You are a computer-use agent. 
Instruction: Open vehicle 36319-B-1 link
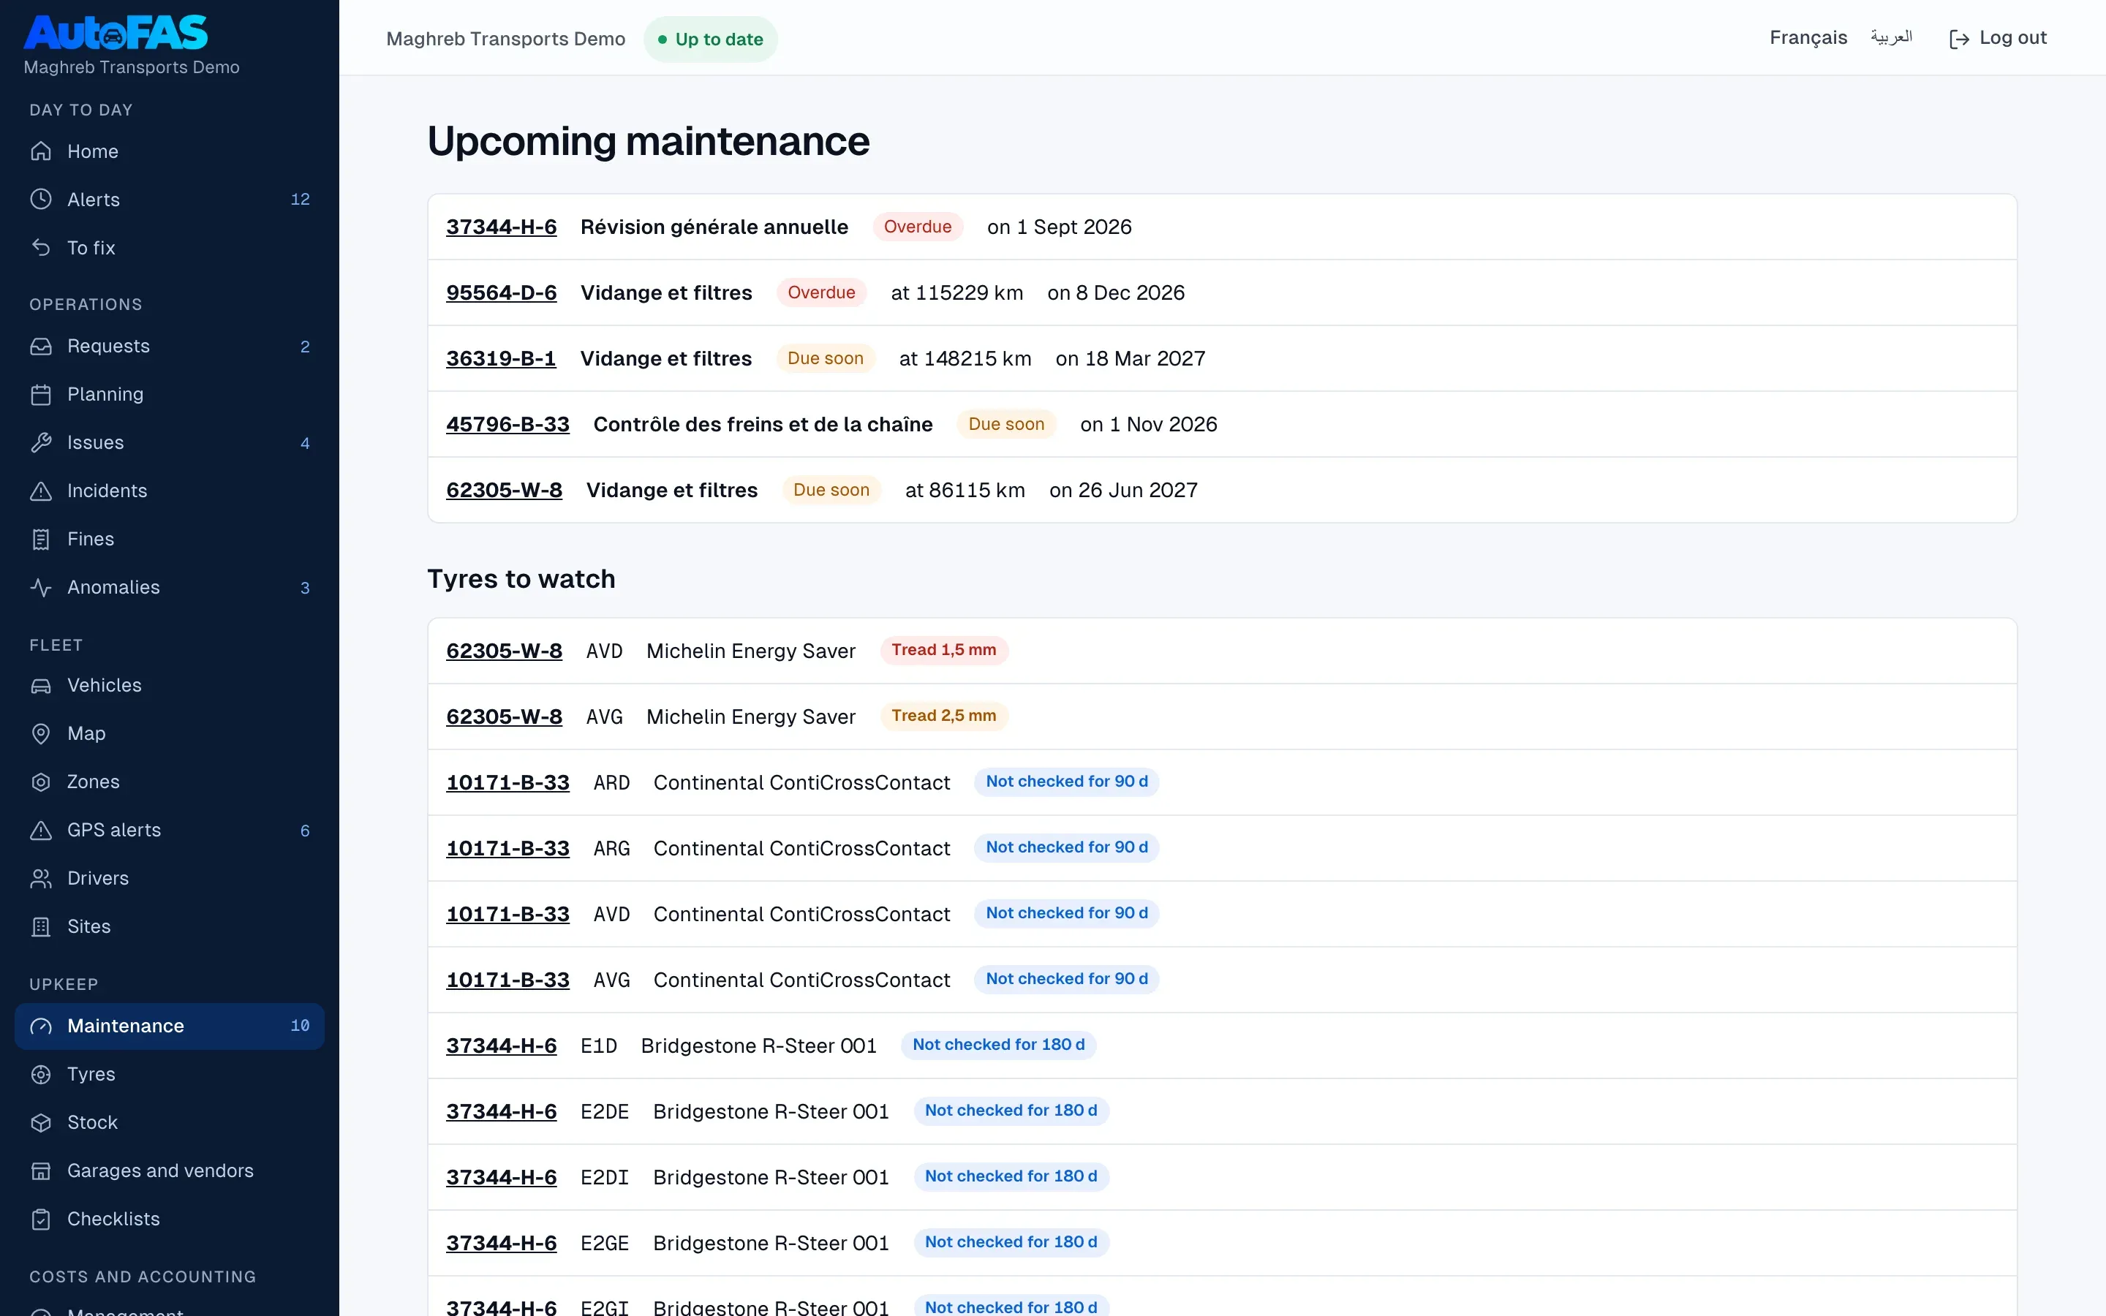(x=501, y=358)
